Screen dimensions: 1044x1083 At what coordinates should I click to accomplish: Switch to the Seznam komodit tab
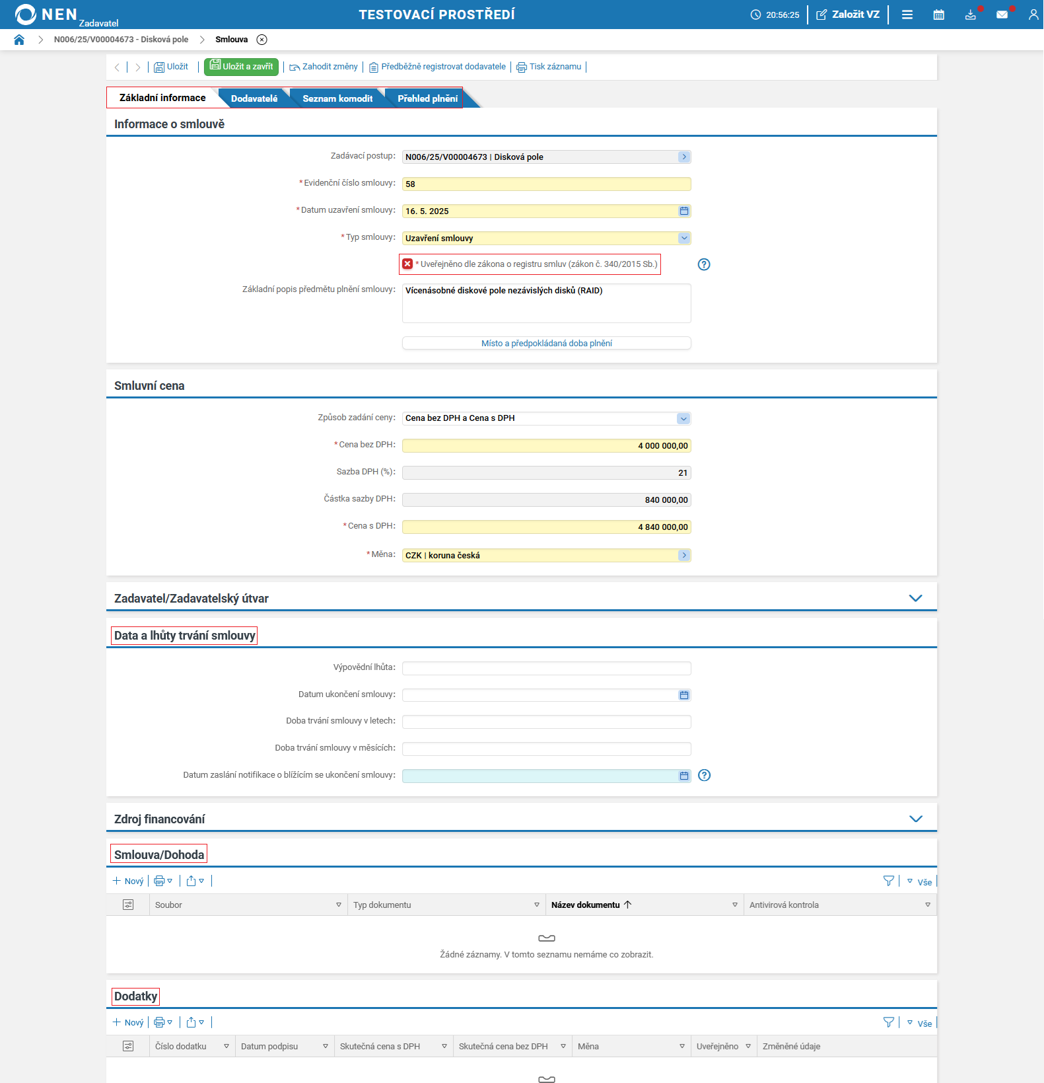pyautogui.click(x=337, y=98)
